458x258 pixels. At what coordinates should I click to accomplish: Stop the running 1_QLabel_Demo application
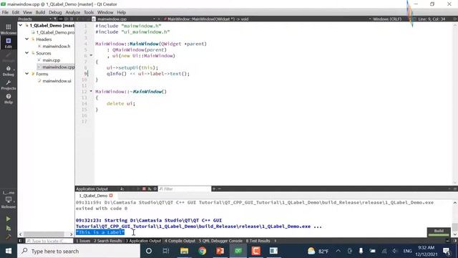point(144,189)
